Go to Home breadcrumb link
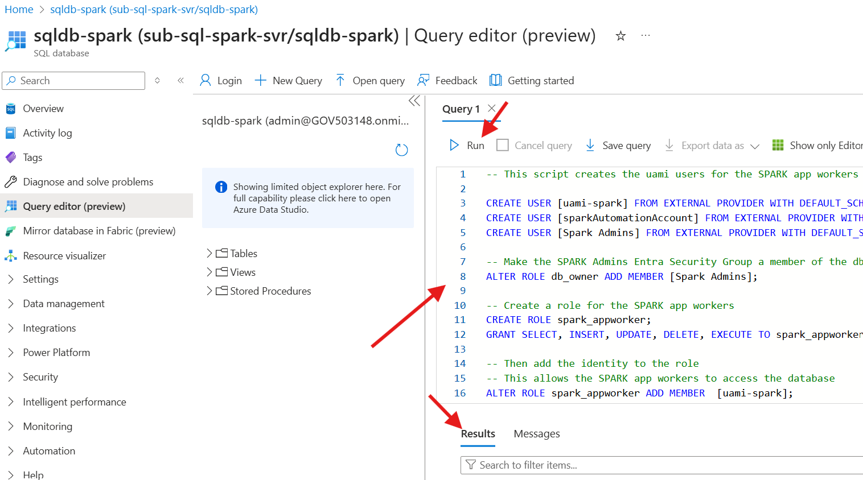The width and height of the screenshot is (863, 480). click(x=19, y=9)
